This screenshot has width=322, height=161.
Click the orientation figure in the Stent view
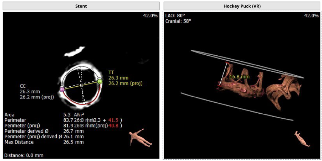coord(141,138)
